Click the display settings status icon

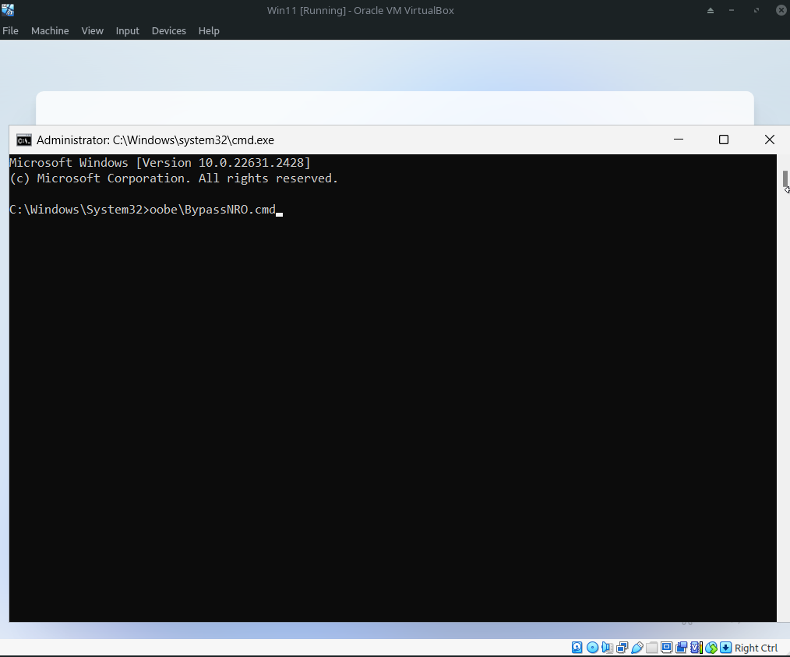pyautogui.click(x=667, y=648)
